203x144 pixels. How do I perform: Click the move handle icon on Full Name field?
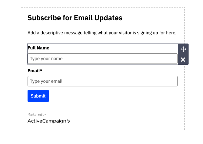point(183,49)
